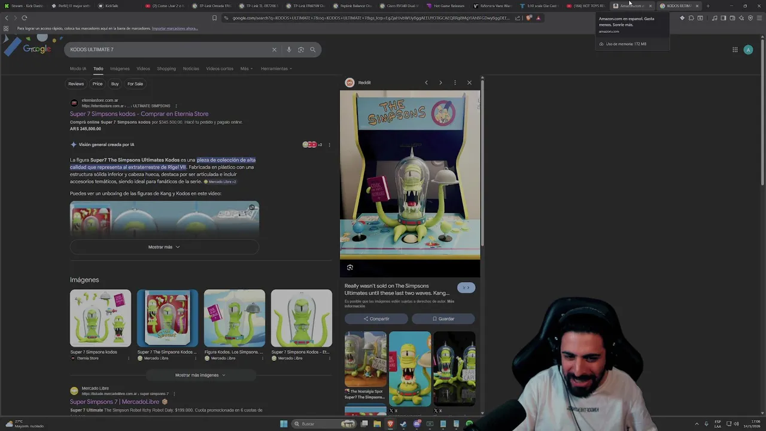This screenshot has height=431, width=766.
Task: Open Google Lens image search icon
Action: click(301, 50)
